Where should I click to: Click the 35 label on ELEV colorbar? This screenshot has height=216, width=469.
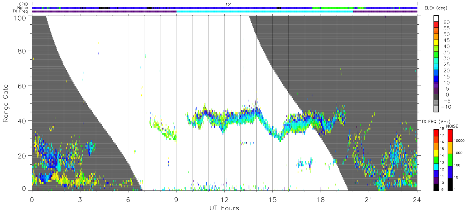(x=446, y=53)
